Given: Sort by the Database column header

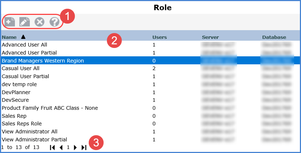Looking at the screenshot, I should (274, 37).
